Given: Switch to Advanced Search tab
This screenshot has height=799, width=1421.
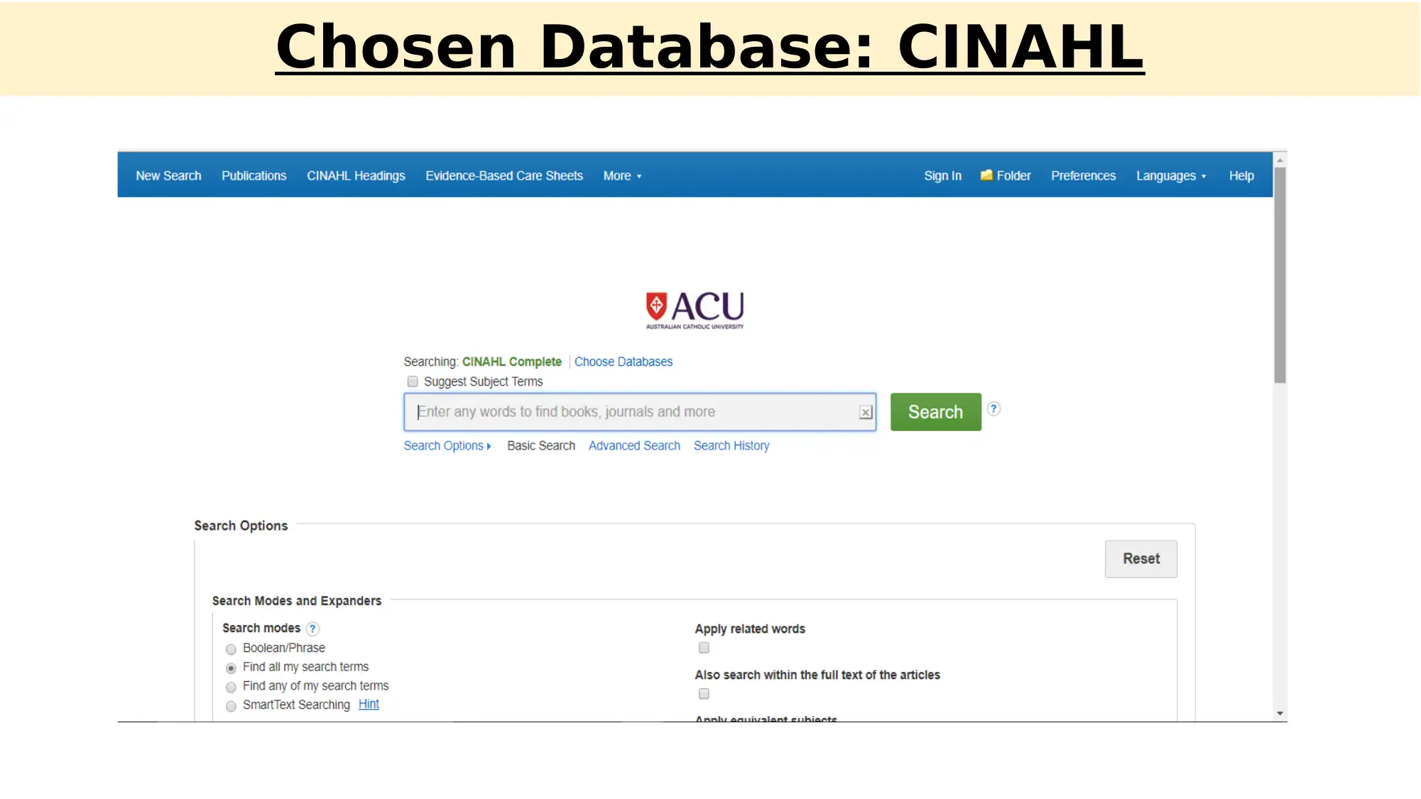Looking at the screenshot, I should 633,445.
